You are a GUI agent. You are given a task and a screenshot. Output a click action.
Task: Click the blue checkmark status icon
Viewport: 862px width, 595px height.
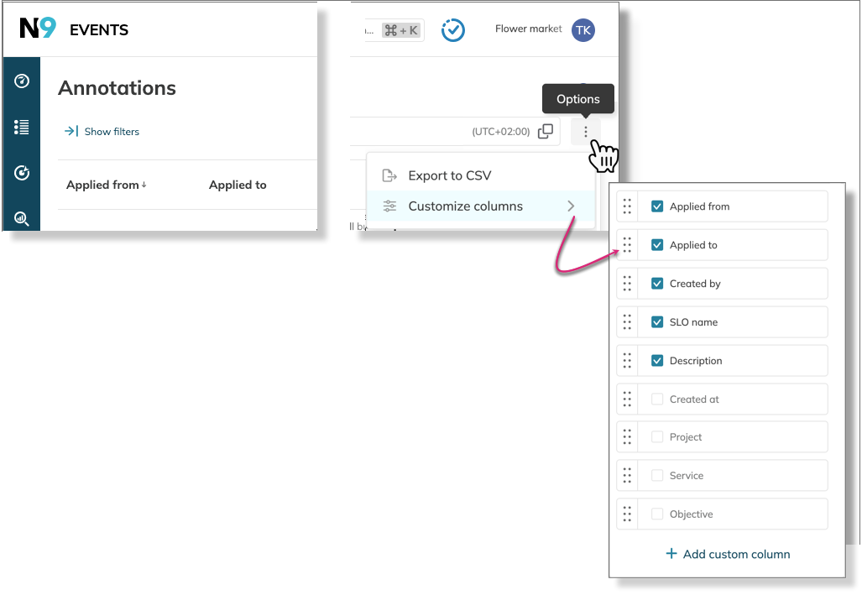coord(453,30)
